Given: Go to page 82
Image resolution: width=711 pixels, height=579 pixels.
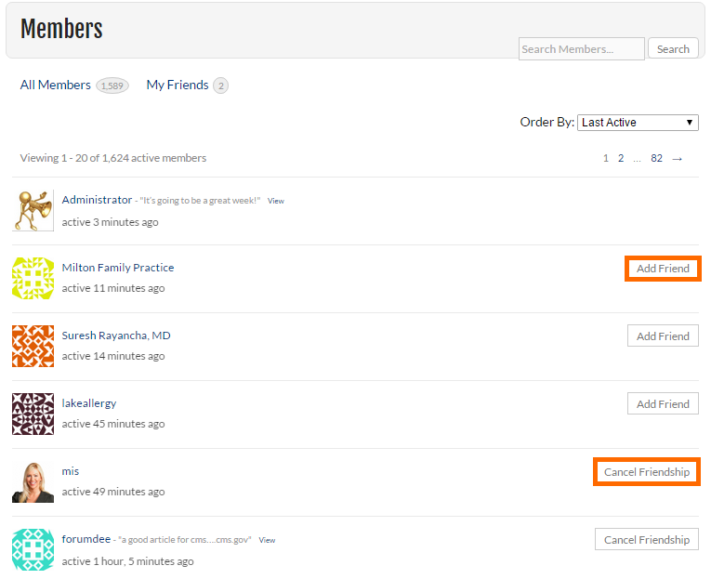Looking at the screenshot, I should 656,158.
